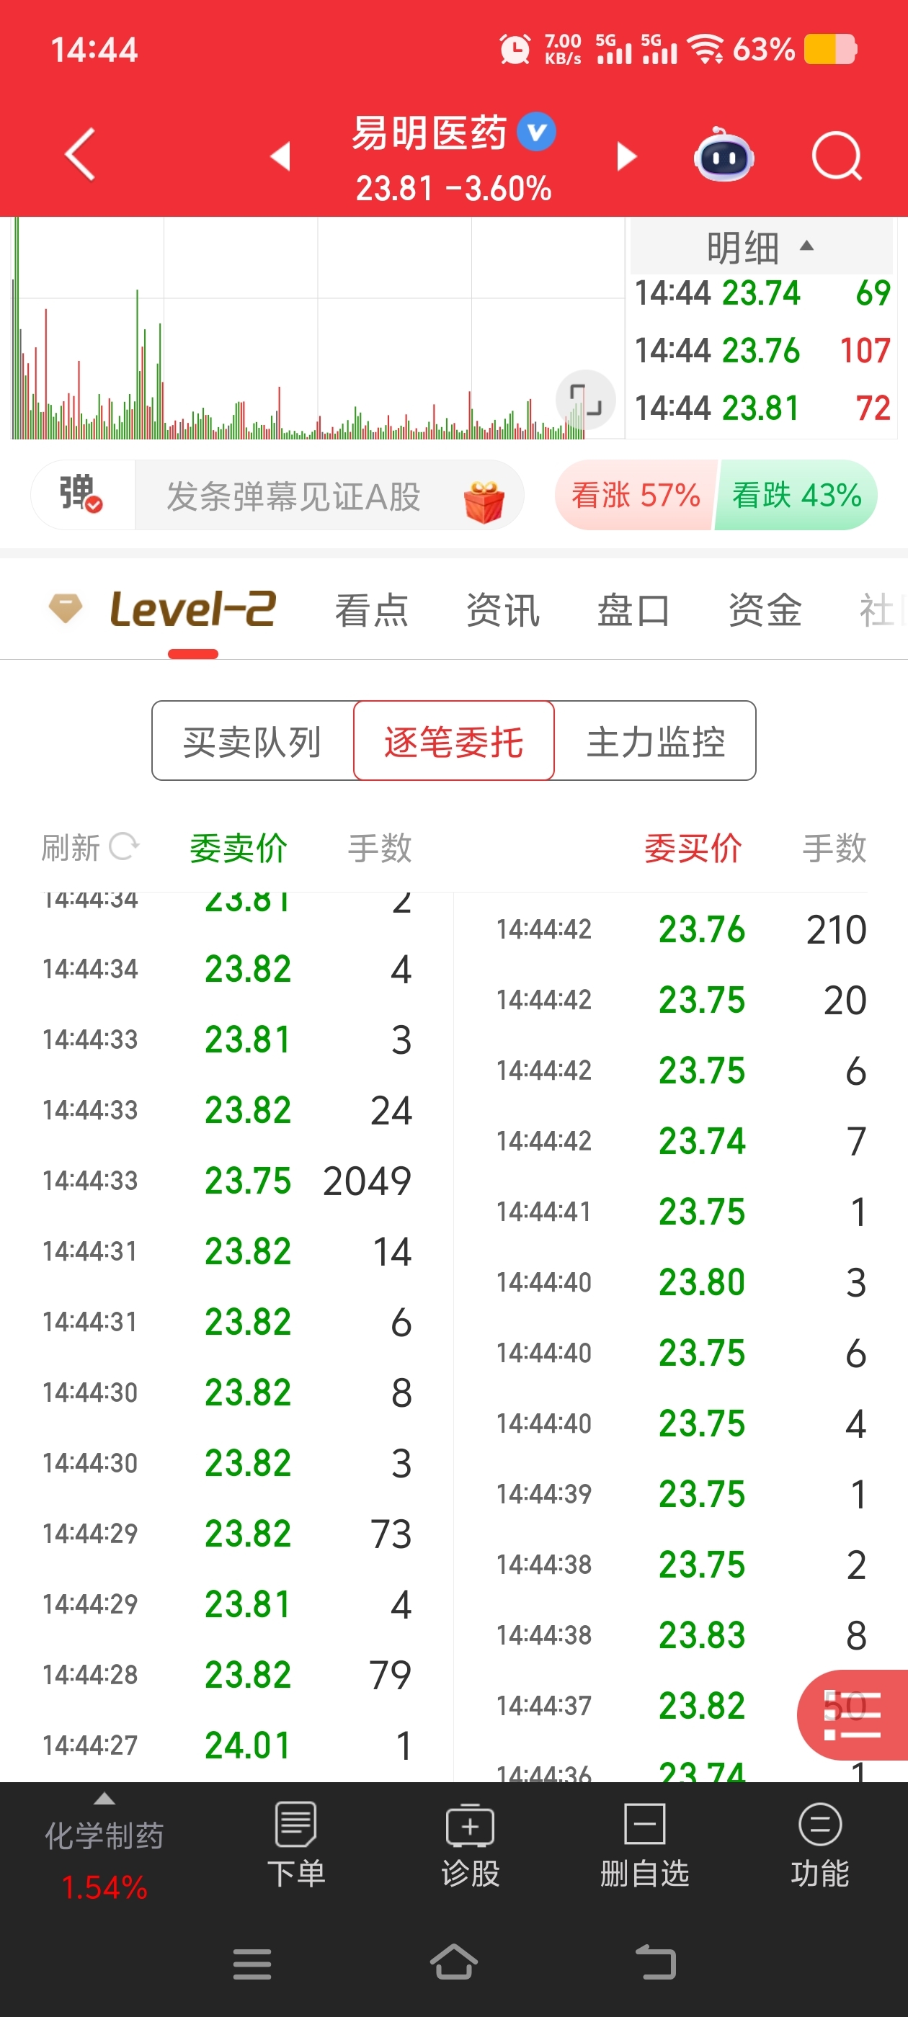Select the sell order at 24.01

pyautogui.click(x=227, y=1745)
